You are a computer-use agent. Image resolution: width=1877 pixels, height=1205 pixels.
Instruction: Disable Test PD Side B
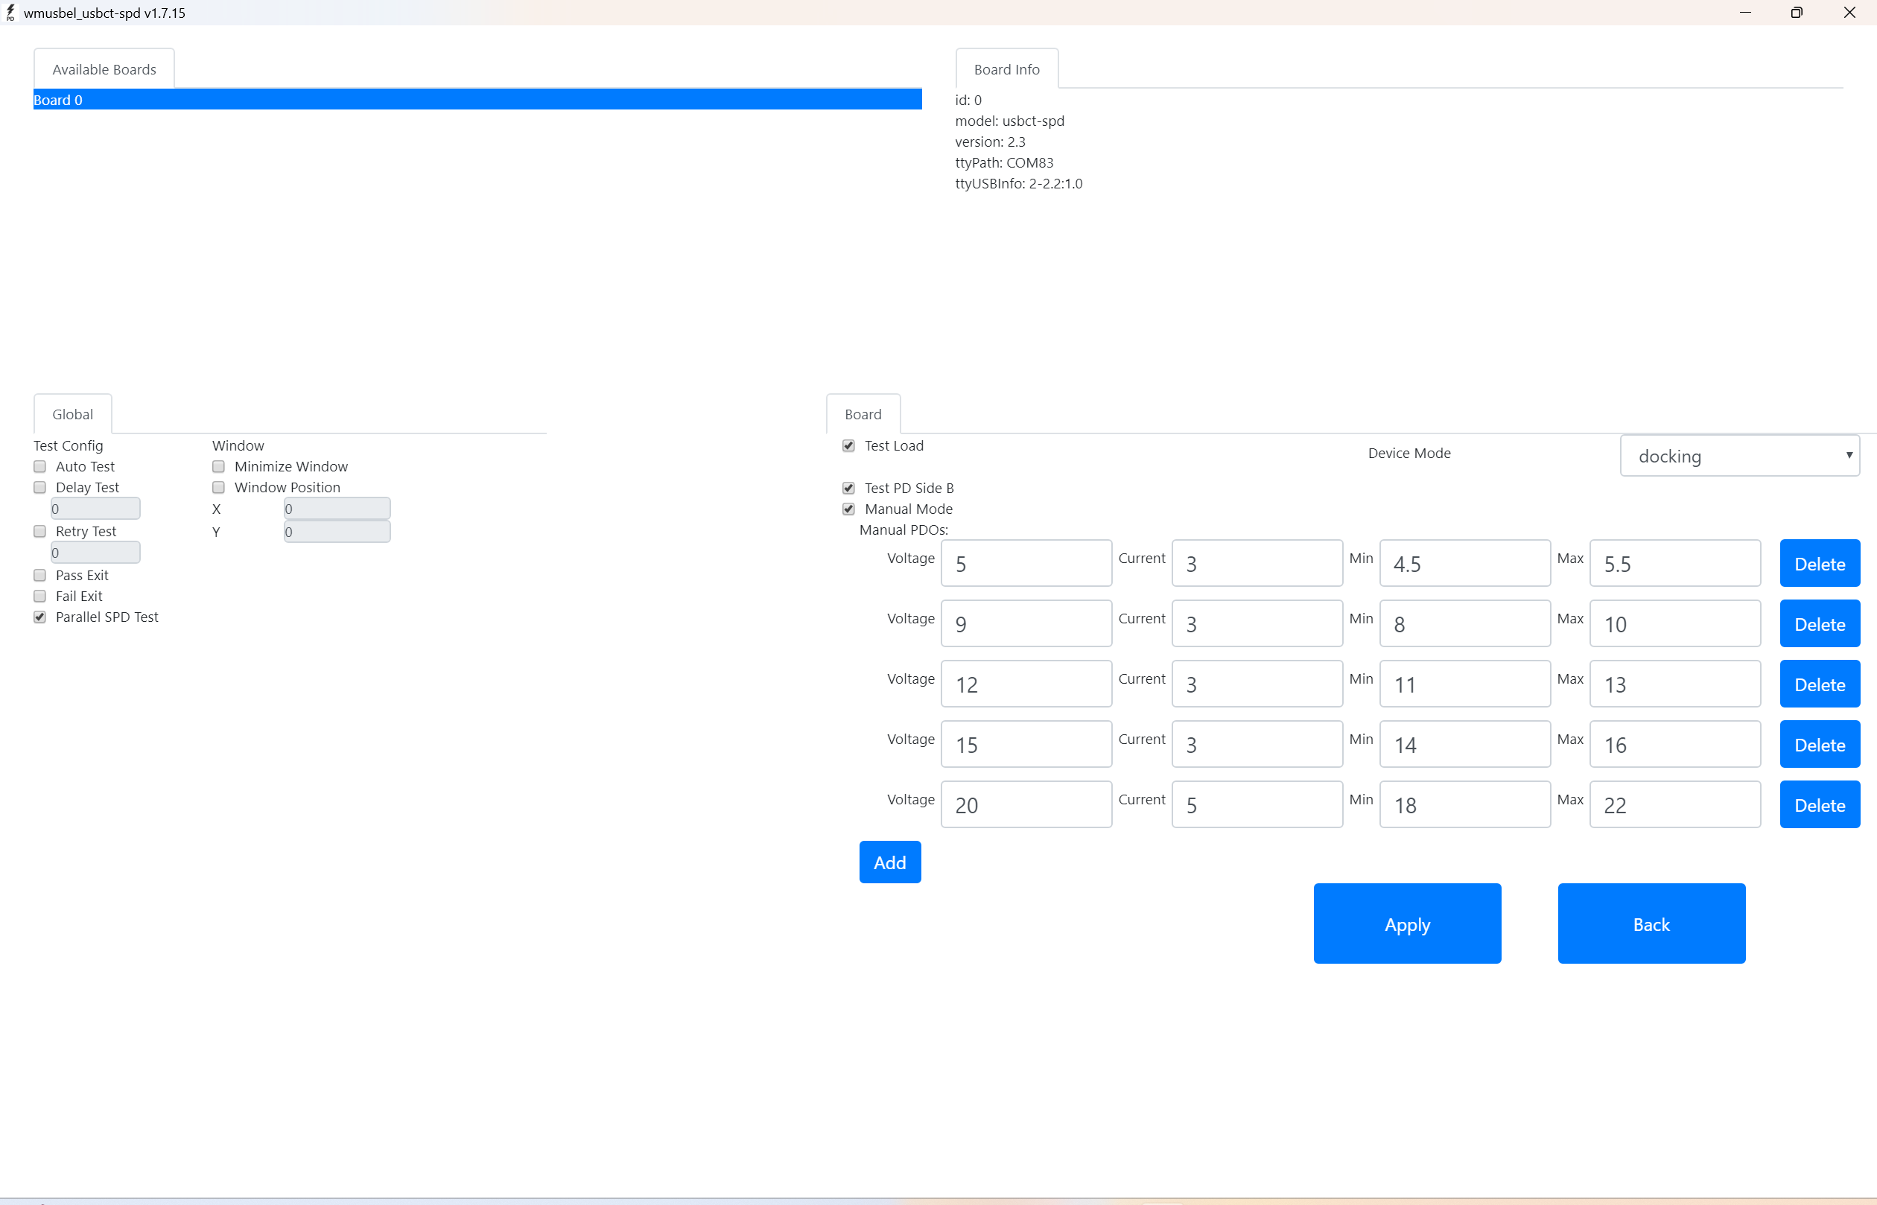[x=849, y=489]
